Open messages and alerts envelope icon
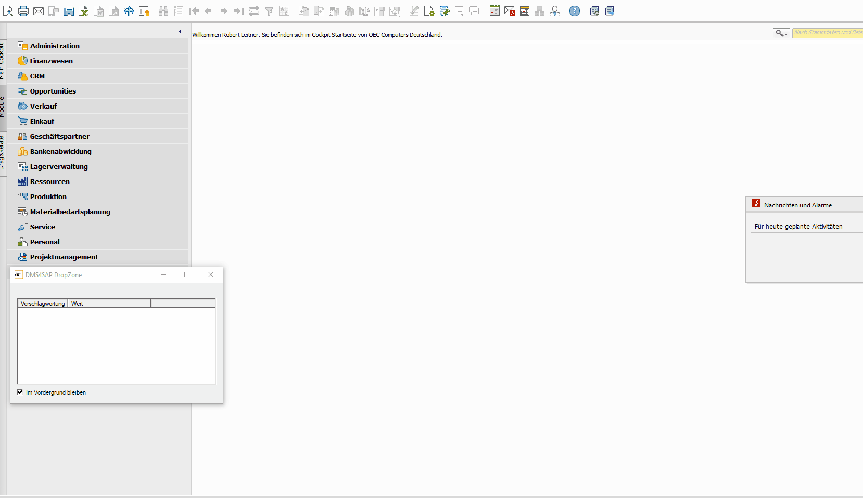863x498 pixels. (x=509, y=11)
